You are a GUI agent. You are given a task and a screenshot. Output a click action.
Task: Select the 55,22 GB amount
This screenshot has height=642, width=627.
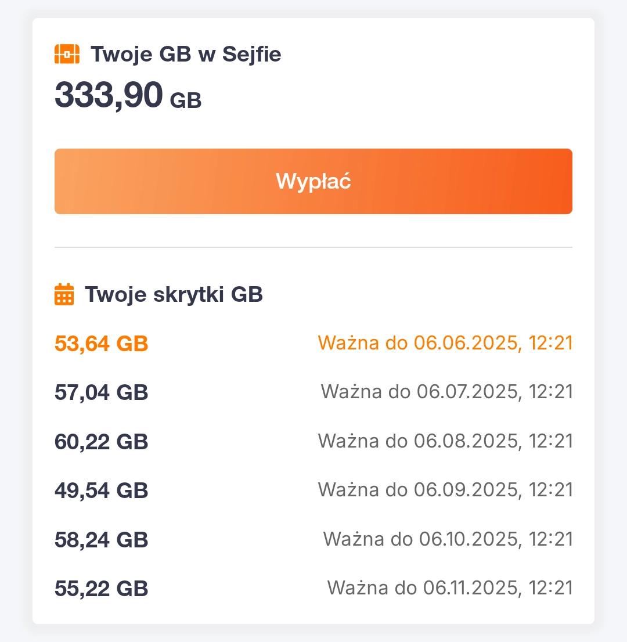(x=102, y=589)
